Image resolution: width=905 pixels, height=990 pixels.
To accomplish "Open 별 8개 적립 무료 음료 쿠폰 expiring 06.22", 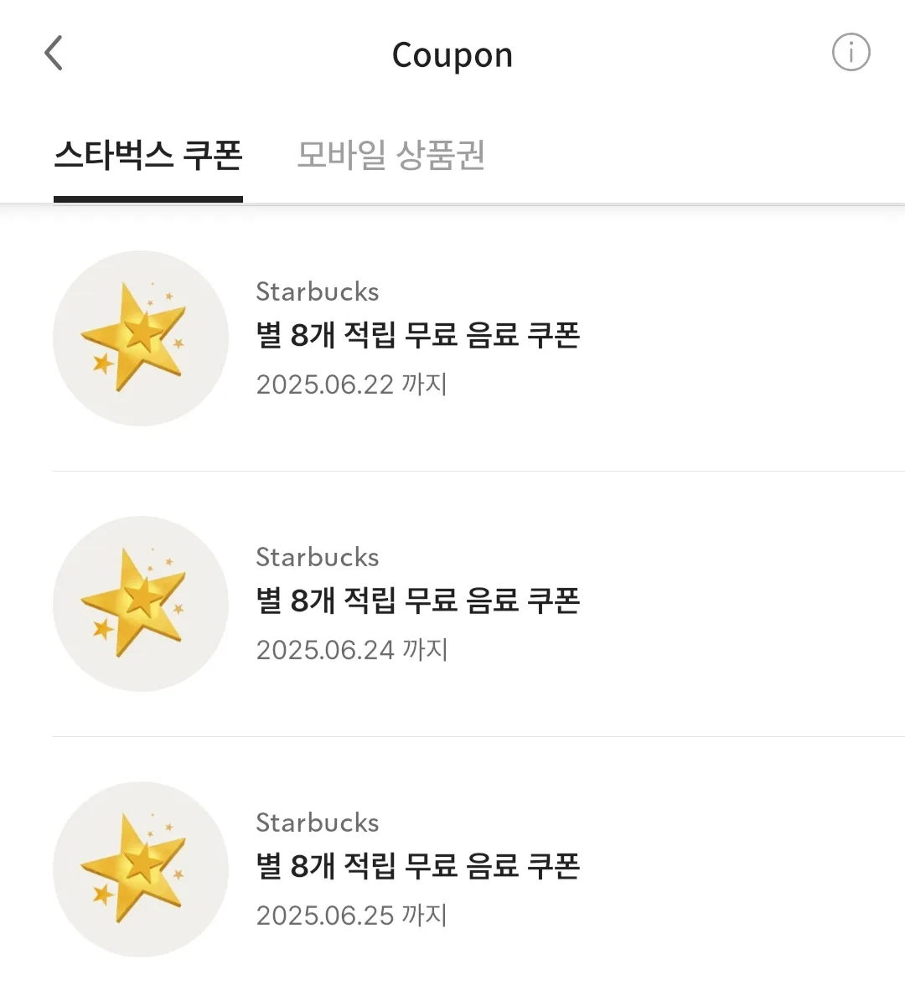I will 417,335.
